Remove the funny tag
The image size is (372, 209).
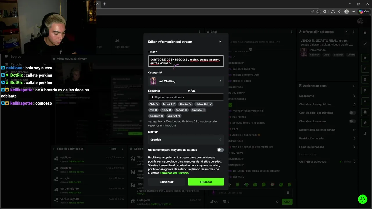point(170,110)
